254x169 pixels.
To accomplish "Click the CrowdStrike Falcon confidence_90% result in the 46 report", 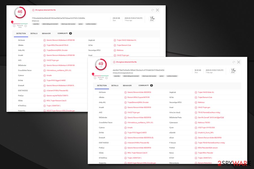I will coord(59,70).
